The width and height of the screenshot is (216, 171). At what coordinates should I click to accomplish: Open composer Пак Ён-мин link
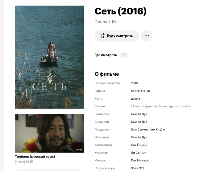[x=139, y=145]
